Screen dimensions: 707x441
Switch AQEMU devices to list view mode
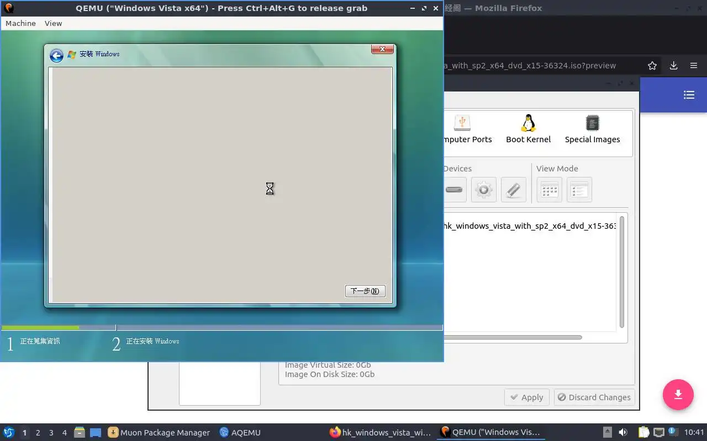tap(579, 190)
